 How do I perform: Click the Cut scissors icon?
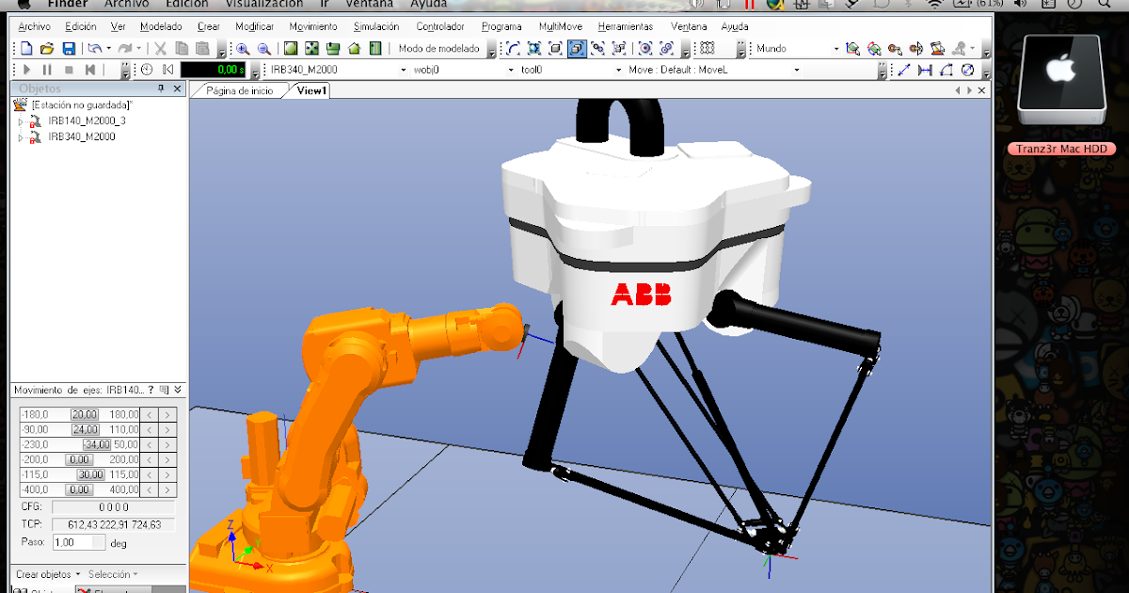click(x=160, y=48)
